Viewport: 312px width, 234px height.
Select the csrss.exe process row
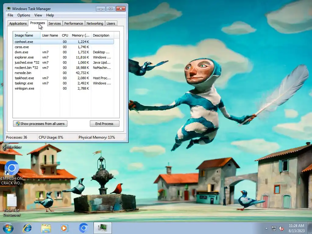[63, 47]
